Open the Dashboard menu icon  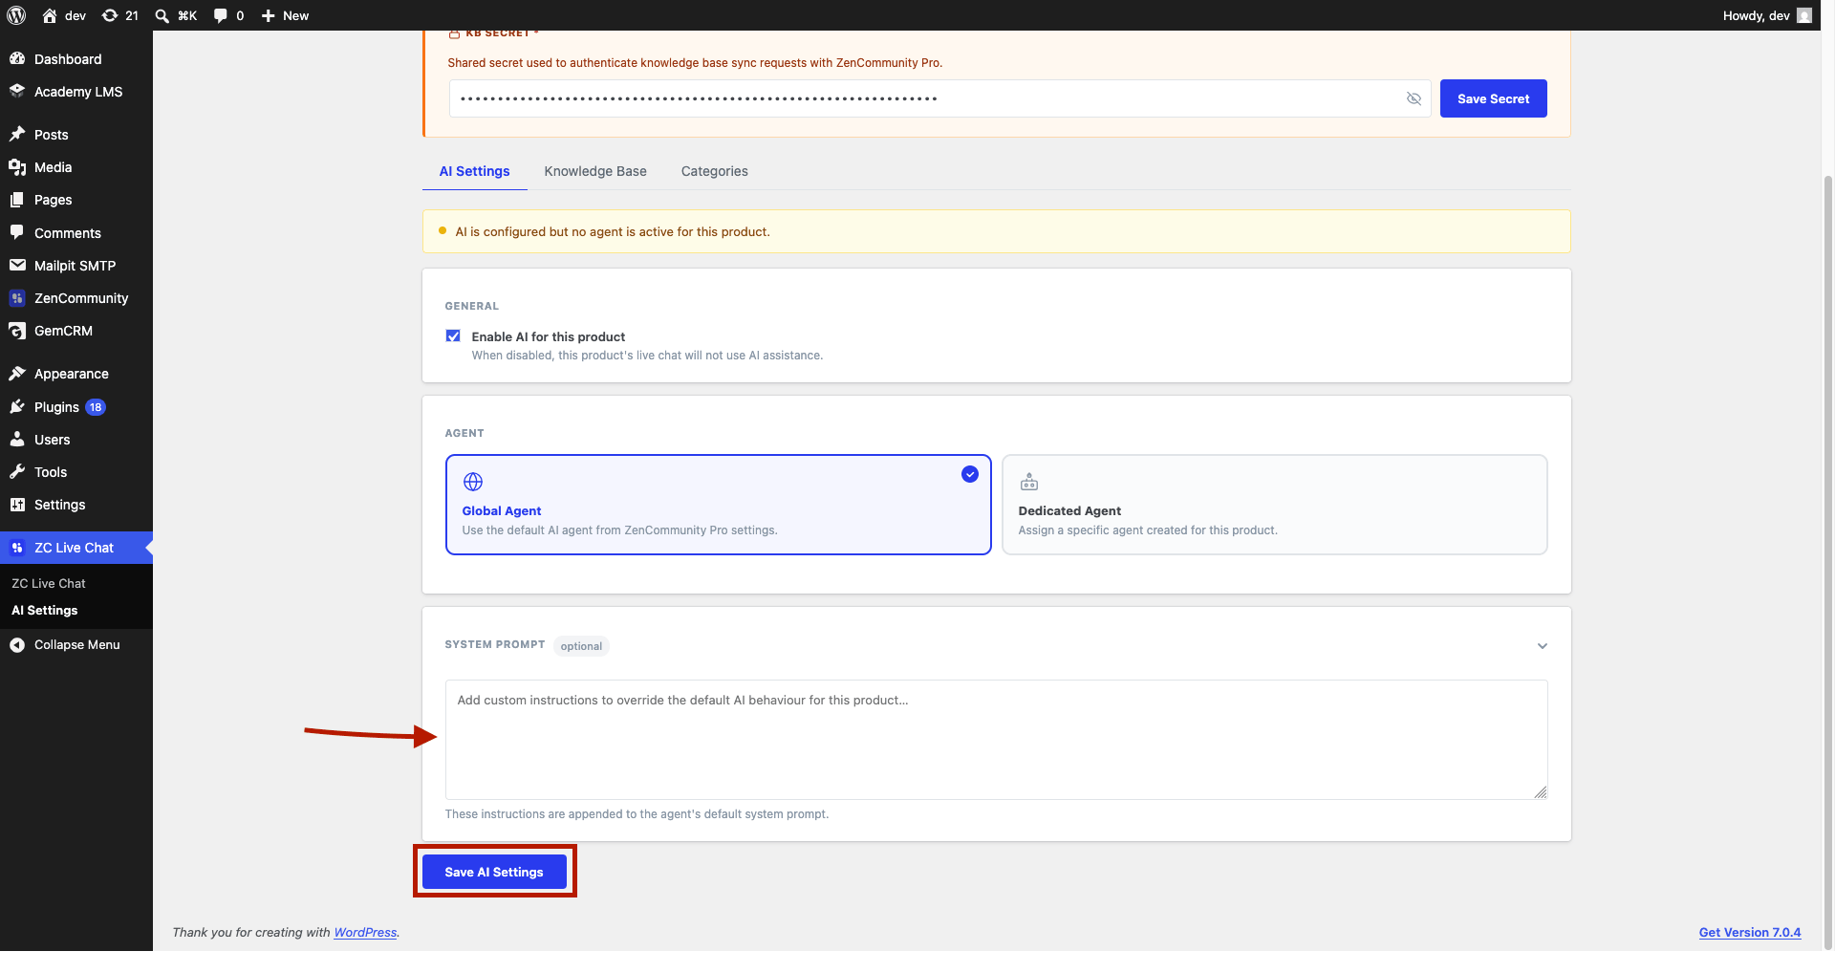17,58
